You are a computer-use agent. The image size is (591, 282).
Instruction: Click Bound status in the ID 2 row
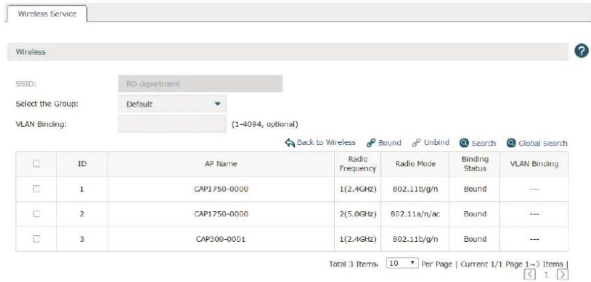475,214
